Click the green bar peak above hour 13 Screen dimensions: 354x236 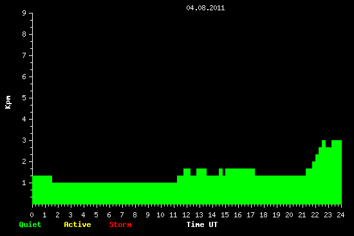coord(201,186)
